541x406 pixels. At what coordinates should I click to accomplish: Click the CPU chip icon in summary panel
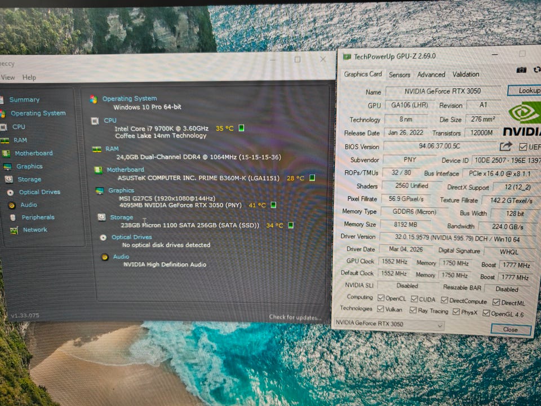95,121
